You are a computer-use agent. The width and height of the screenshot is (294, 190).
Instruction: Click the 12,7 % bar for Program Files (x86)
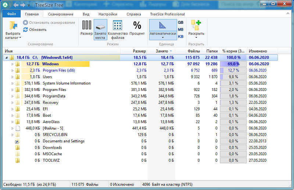coord(233,70)
